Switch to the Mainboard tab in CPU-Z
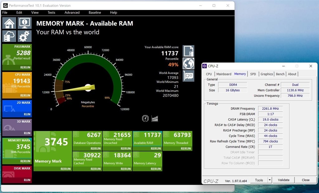Viewport: 319px width, 193px height. coord(224,74)
